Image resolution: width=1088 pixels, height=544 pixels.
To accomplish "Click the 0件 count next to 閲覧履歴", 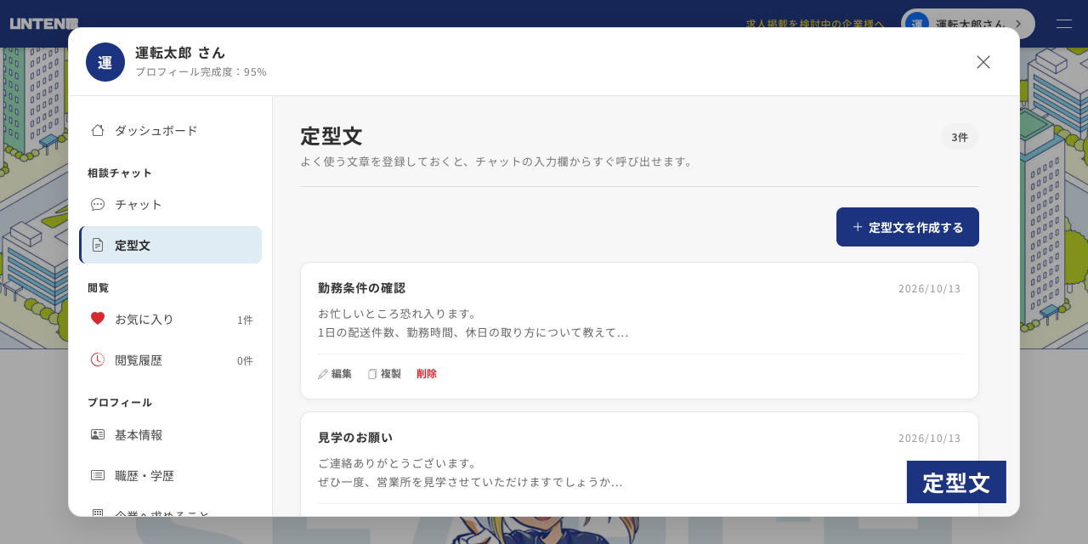I will pos(245,360).
